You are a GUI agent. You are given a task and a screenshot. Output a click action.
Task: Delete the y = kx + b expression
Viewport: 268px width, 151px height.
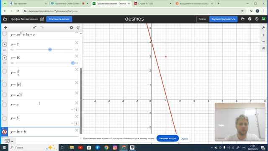pos(77,130)
